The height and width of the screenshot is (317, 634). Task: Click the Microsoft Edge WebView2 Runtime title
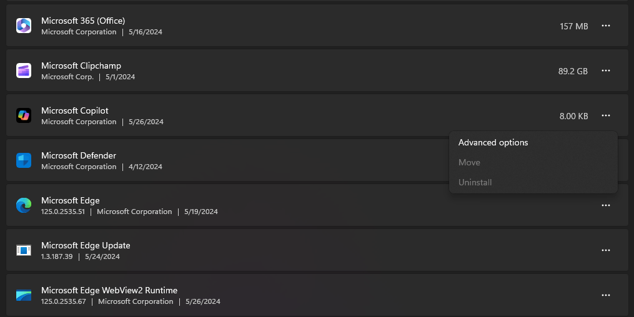109,290
